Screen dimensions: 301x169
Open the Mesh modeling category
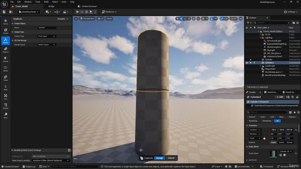tap(6, 69)
